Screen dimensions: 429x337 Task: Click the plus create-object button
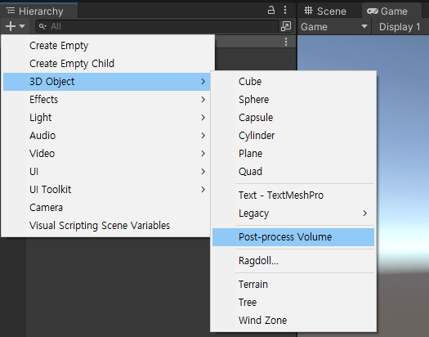pos(11,26)
